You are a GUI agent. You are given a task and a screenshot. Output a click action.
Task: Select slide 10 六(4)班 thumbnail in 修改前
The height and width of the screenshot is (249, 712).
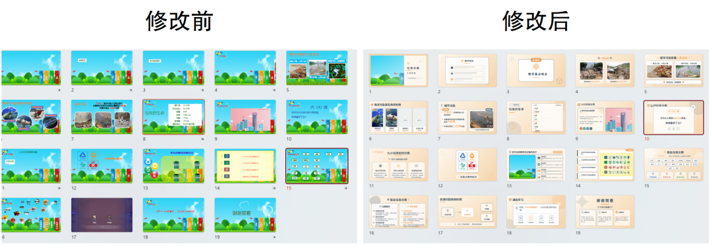click(x=317, y=117)
